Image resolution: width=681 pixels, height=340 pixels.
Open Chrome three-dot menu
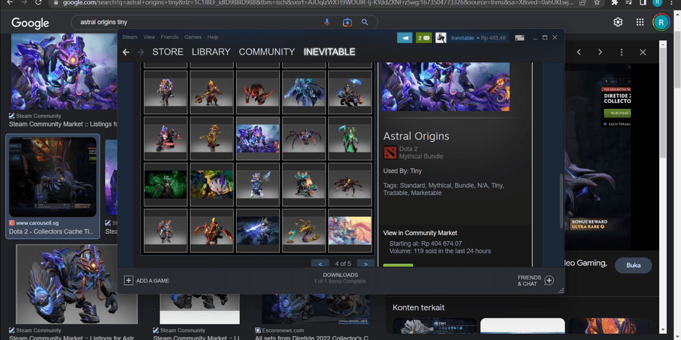(672, 3)
